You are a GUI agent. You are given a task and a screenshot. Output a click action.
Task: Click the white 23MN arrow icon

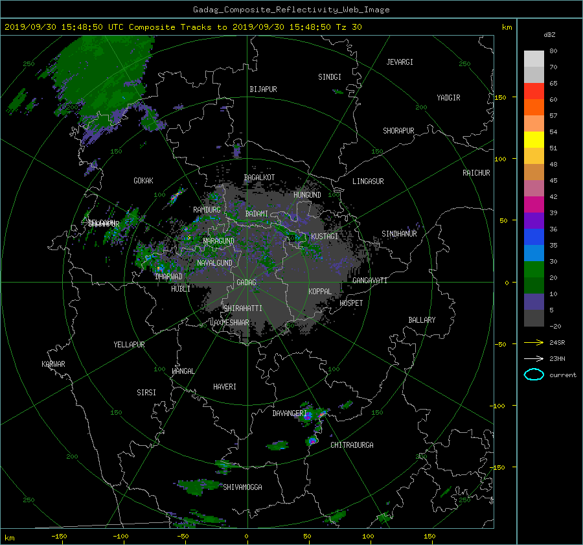pyautogui.click(x=534, y=358)
